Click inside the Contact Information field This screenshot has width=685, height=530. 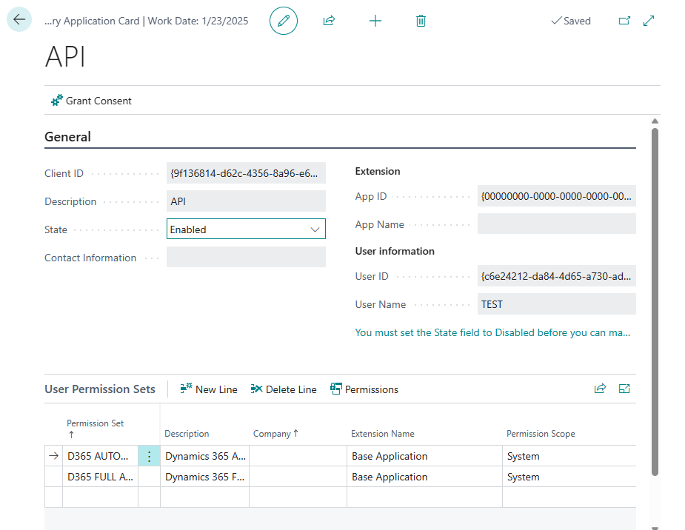point(247,256)
